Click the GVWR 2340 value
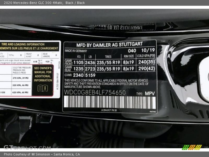The width and height of the screenshot is (209, 157). pos(78,75)
